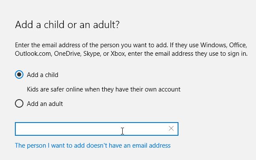Viewport: 256px width, 160px height.
Task: Clear the email field with the X icon
Action: [x=171, y=129]
